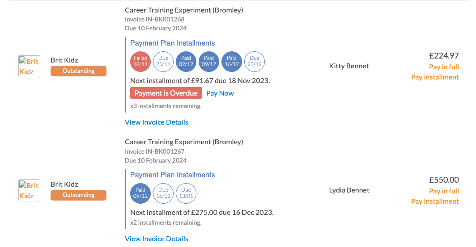Viewport: 476px width, 247px height.
Task: Pay installment for Lydia Bennet's invoice
Action: click(435, 201)
